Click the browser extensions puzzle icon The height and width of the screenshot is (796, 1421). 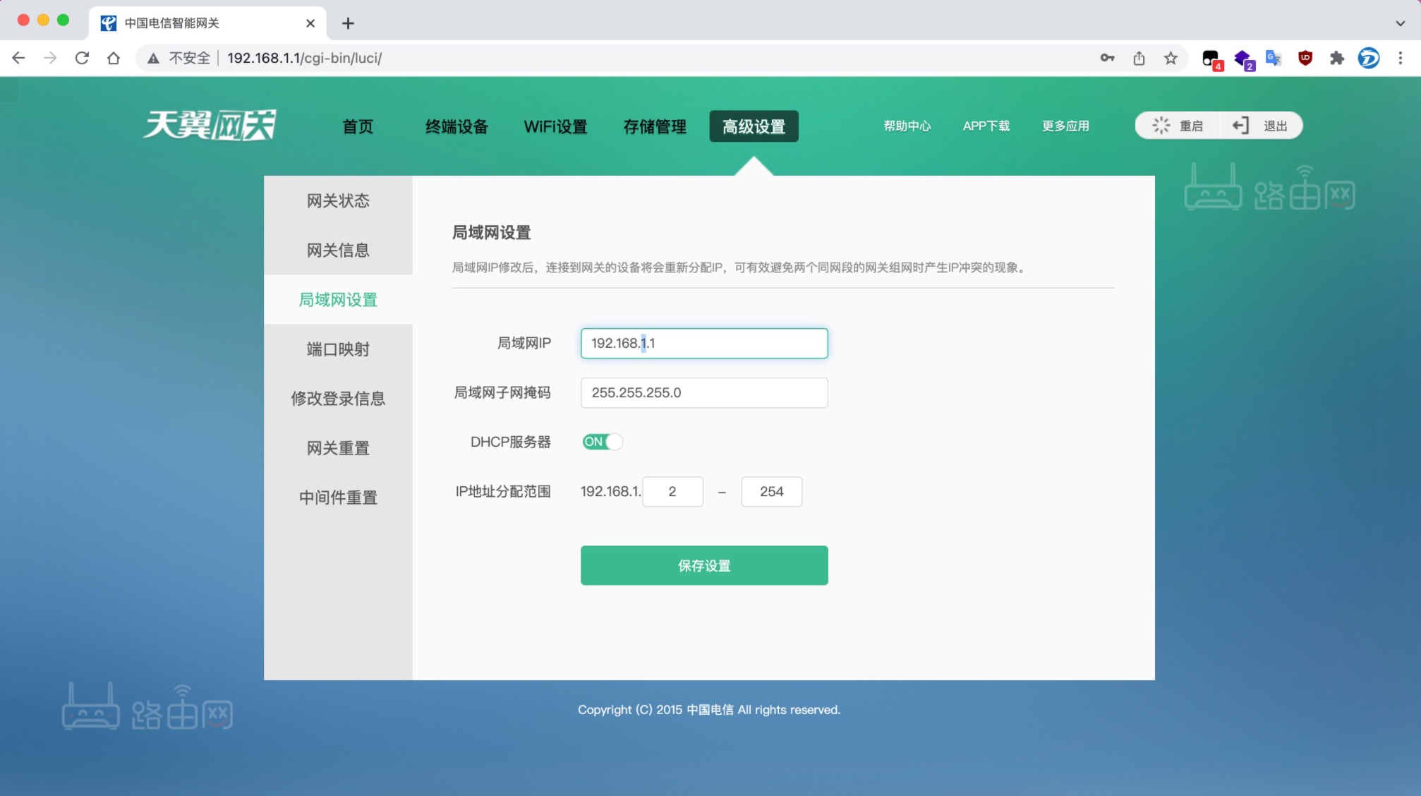[1336, 58]
